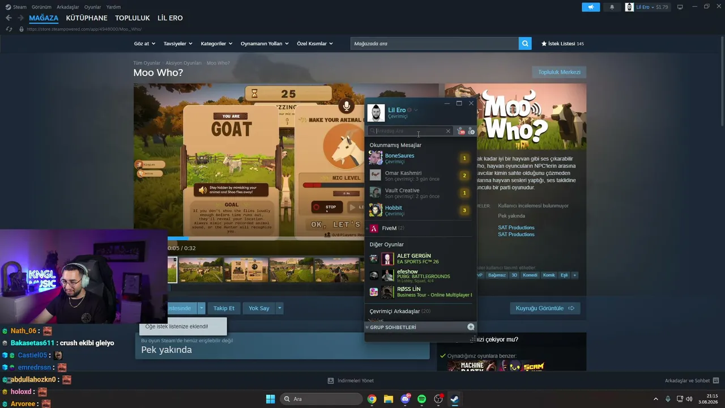The image size is (725, 408).
Task: Click the add tag plus button
Action: click(574, 275)
